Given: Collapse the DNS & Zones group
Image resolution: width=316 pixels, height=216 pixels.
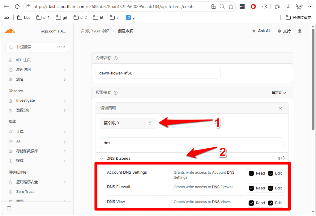Looking at the screenshot, I should (x=101, y=159).
